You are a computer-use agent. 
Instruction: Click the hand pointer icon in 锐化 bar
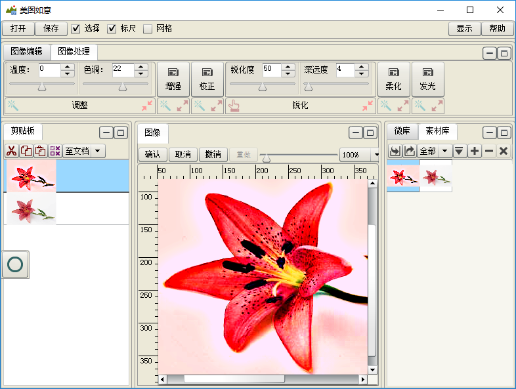click(234, 106)
